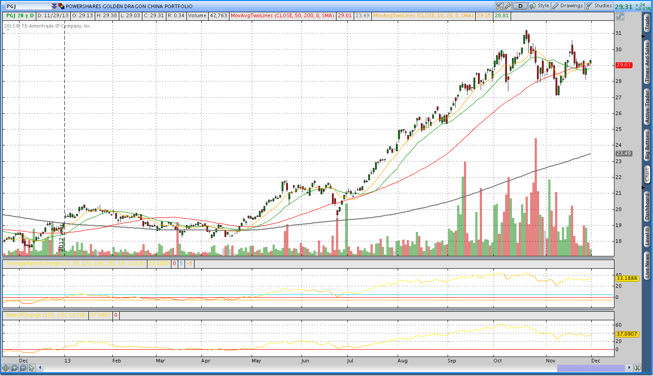This screenshot has height=376, width=653.
Task: Click the scroll left arrow
Action: [40, 368]
